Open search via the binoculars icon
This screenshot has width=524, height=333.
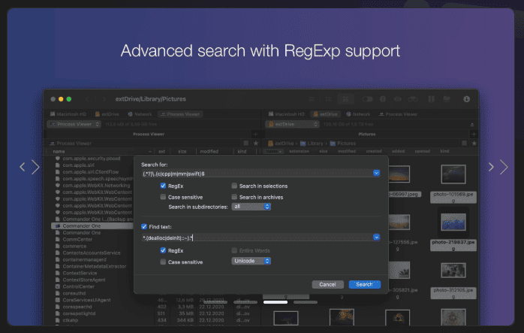tap(413, 99)
